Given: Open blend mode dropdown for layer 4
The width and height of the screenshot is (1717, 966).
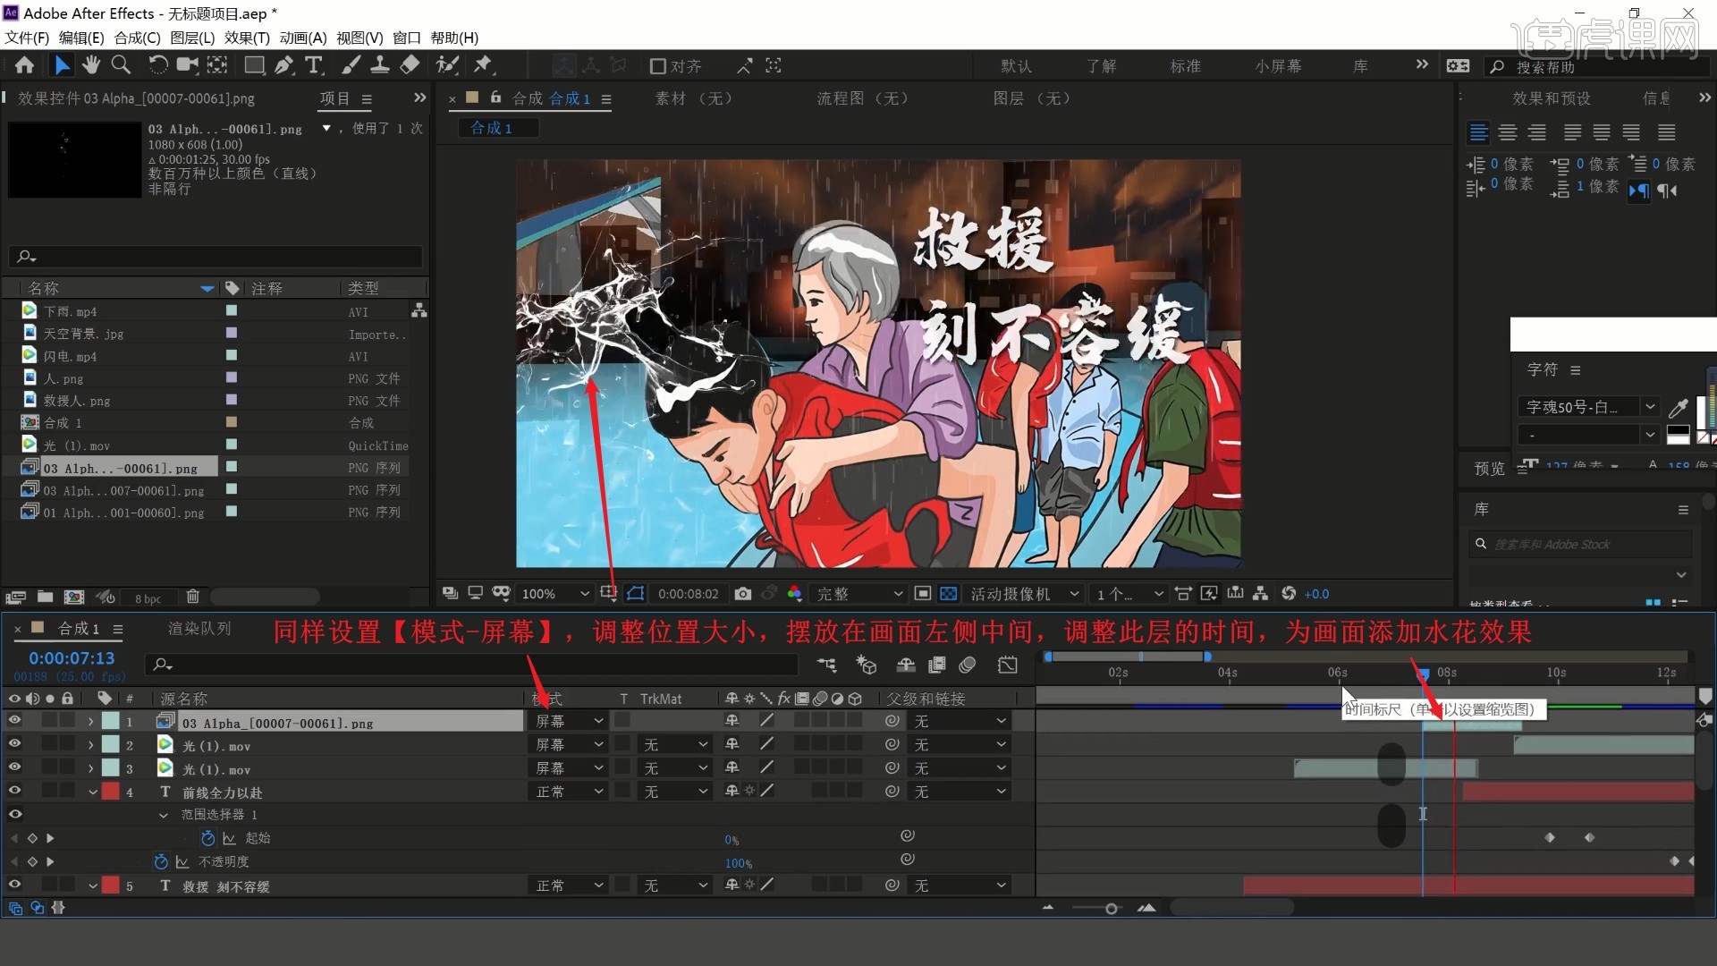Looking at the screenshot, I should 570,792.
